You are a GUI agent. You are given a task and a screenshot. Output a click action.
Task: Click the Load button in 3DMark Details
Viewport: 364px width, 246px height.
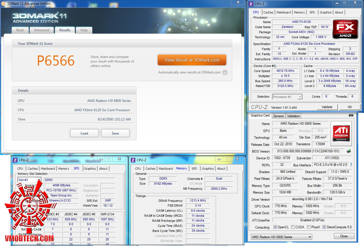[x=84, y=133]
